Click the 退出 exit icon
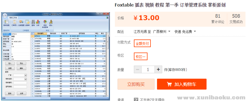Screen dimensions: 246x101 [51, 23]
